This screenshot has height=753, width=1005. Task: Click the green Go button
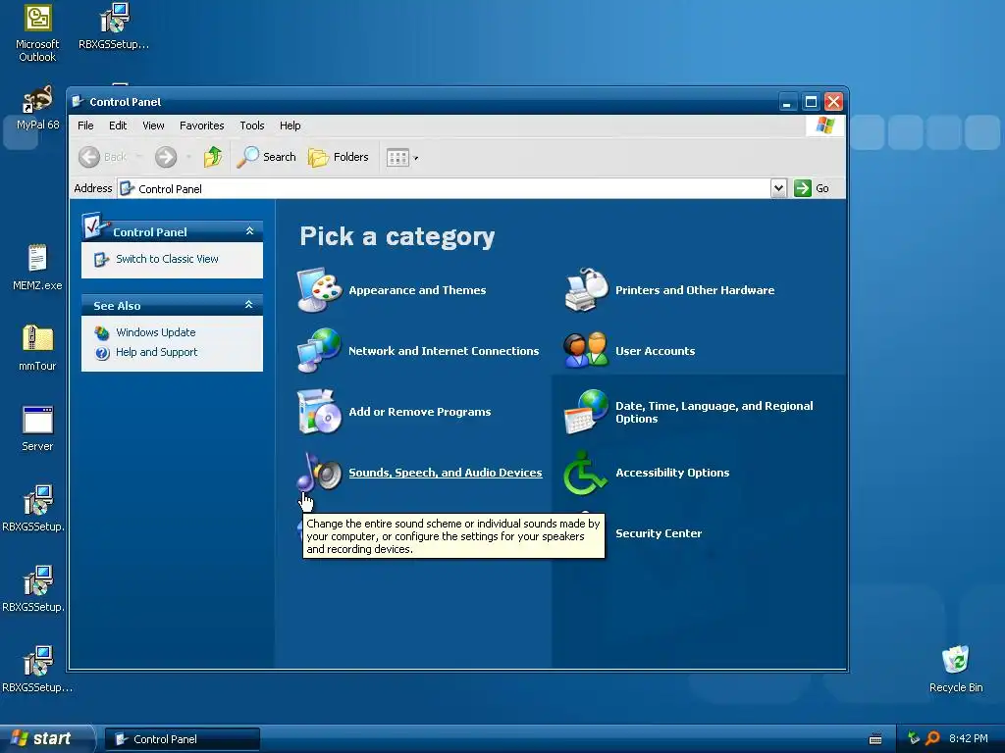[x=812, y=188]
